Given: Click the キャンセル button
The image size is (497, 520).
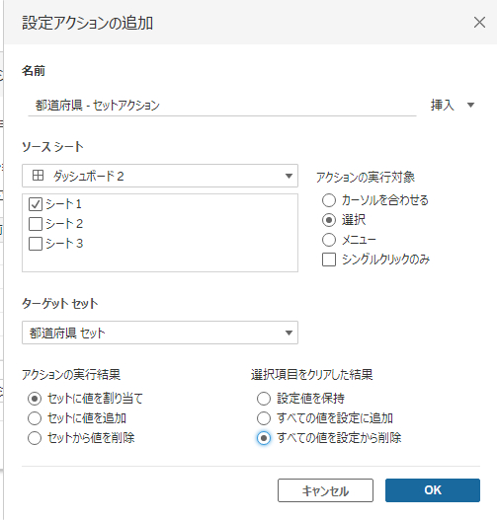Looking at the screenshot, I should pyautogui.click(x=325, y=490).
